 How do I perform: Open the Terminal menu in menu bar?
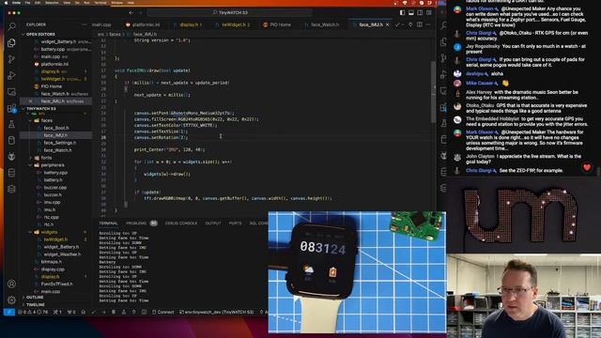pyautogui.click(x=100, y=3)
